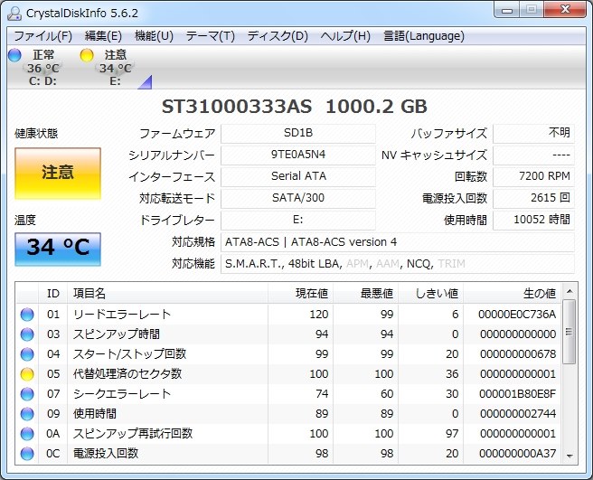This screenshot has height=480, width=593.
Task: Click the transfer mode field SATA/300
Action: pos(298,198)
